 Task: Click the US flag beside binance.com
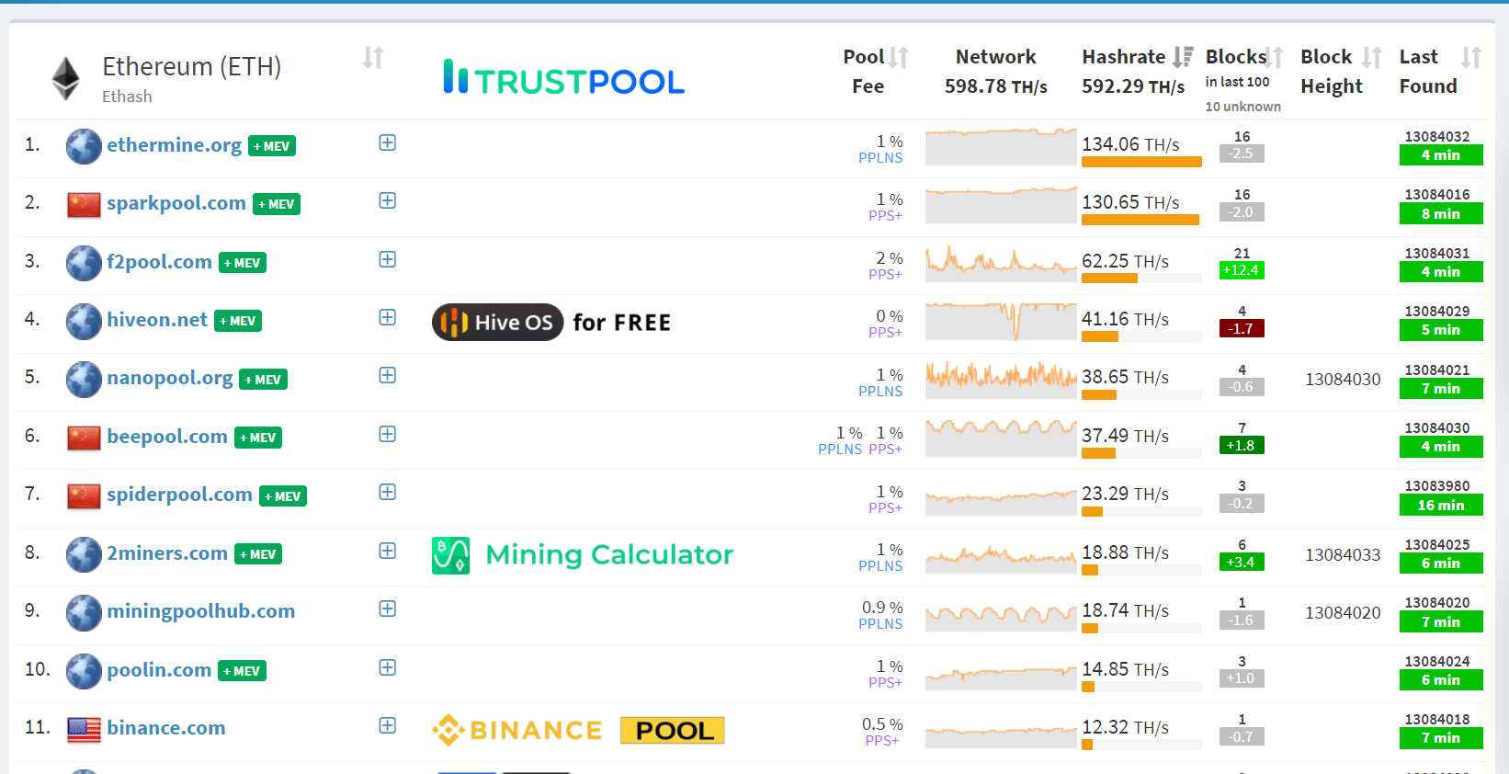(x=84, y=730)
